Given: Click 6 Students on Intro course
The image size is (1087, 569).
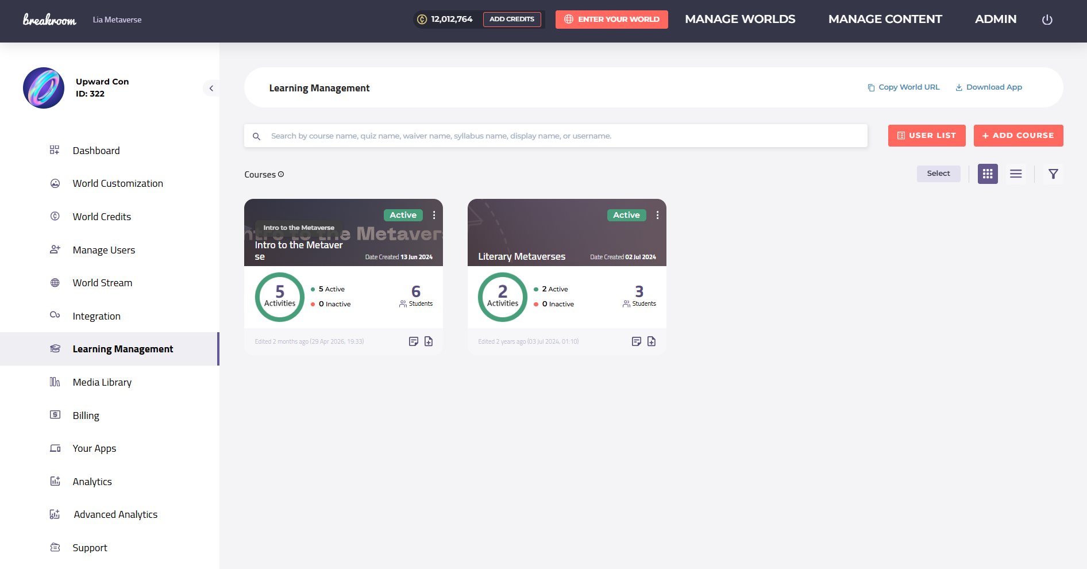Looking at the screenshot, I should [416, 296].
